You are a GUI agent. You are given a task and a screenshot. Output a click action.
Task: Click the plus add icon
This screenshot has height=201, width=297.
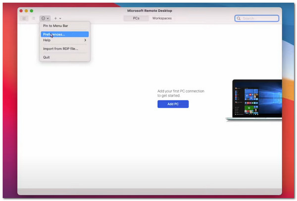click(55, 18)
